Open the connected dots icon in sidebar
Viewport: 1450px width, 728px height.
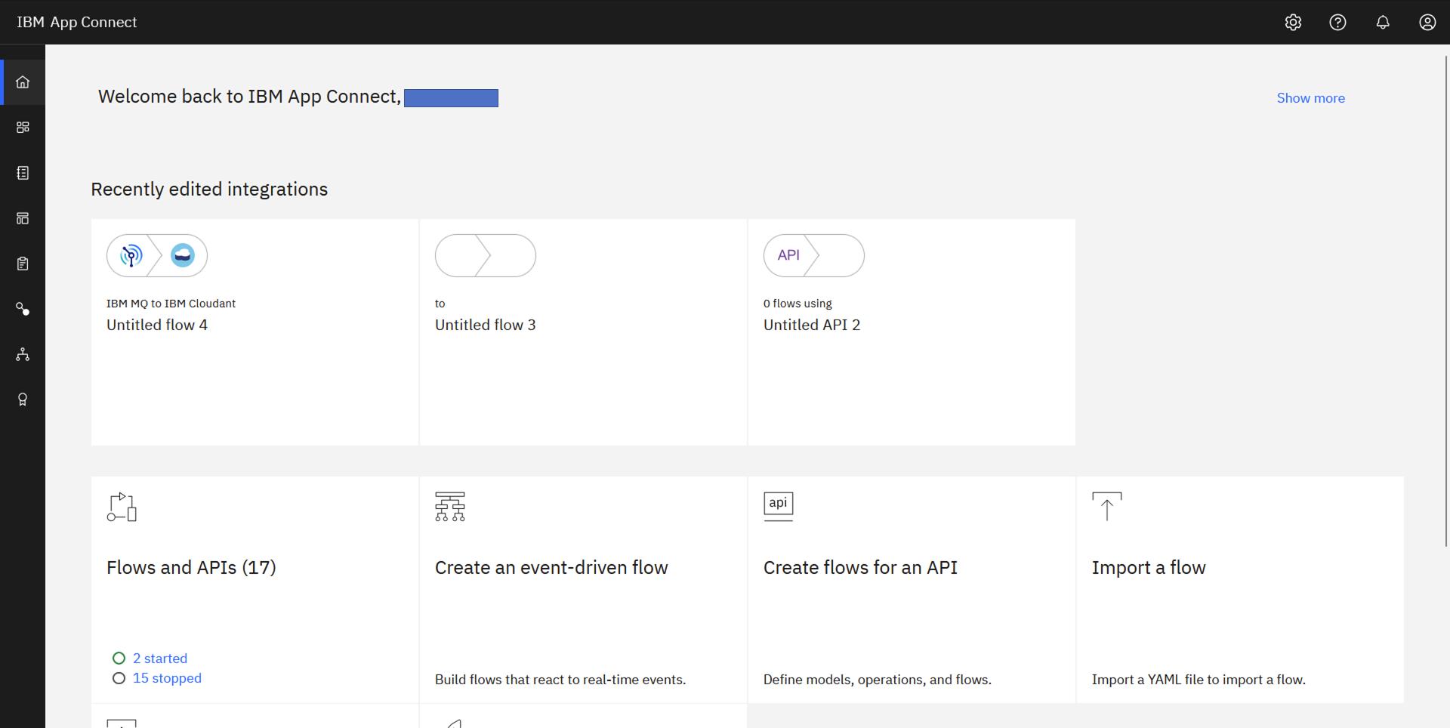click(x=23, y=309)
